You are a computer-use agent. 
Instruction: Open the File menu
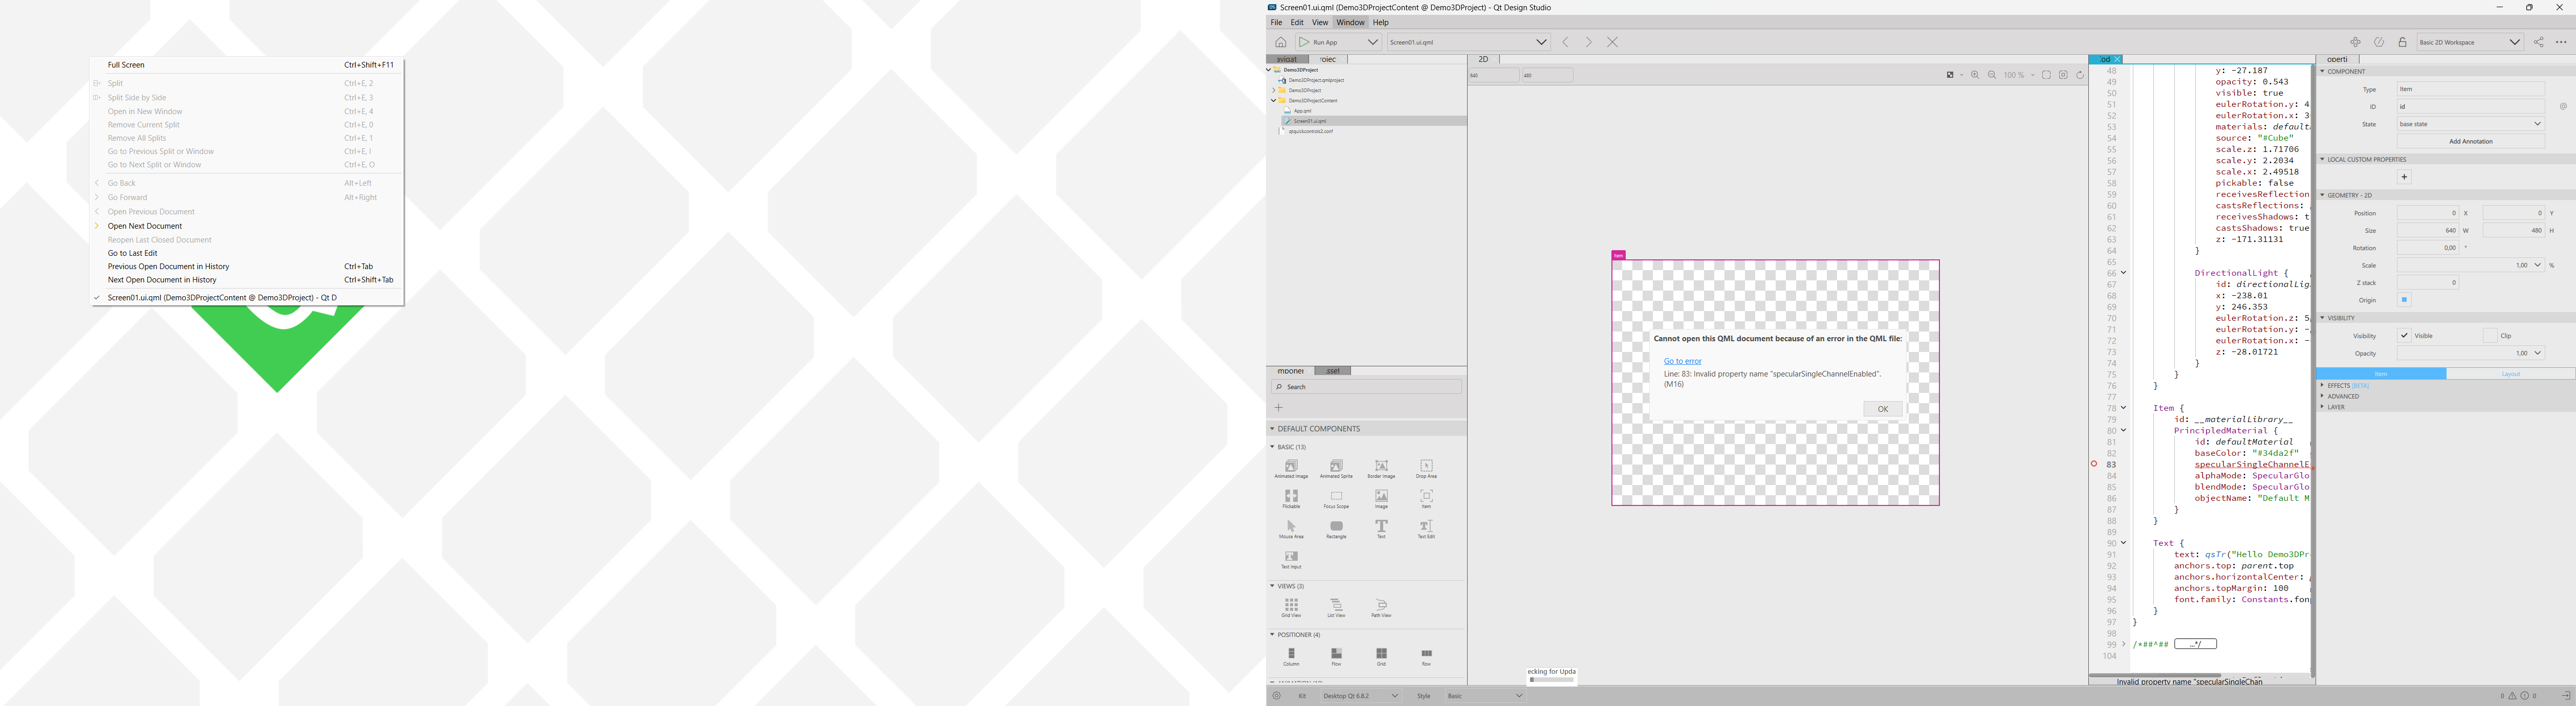[1276, 22]
